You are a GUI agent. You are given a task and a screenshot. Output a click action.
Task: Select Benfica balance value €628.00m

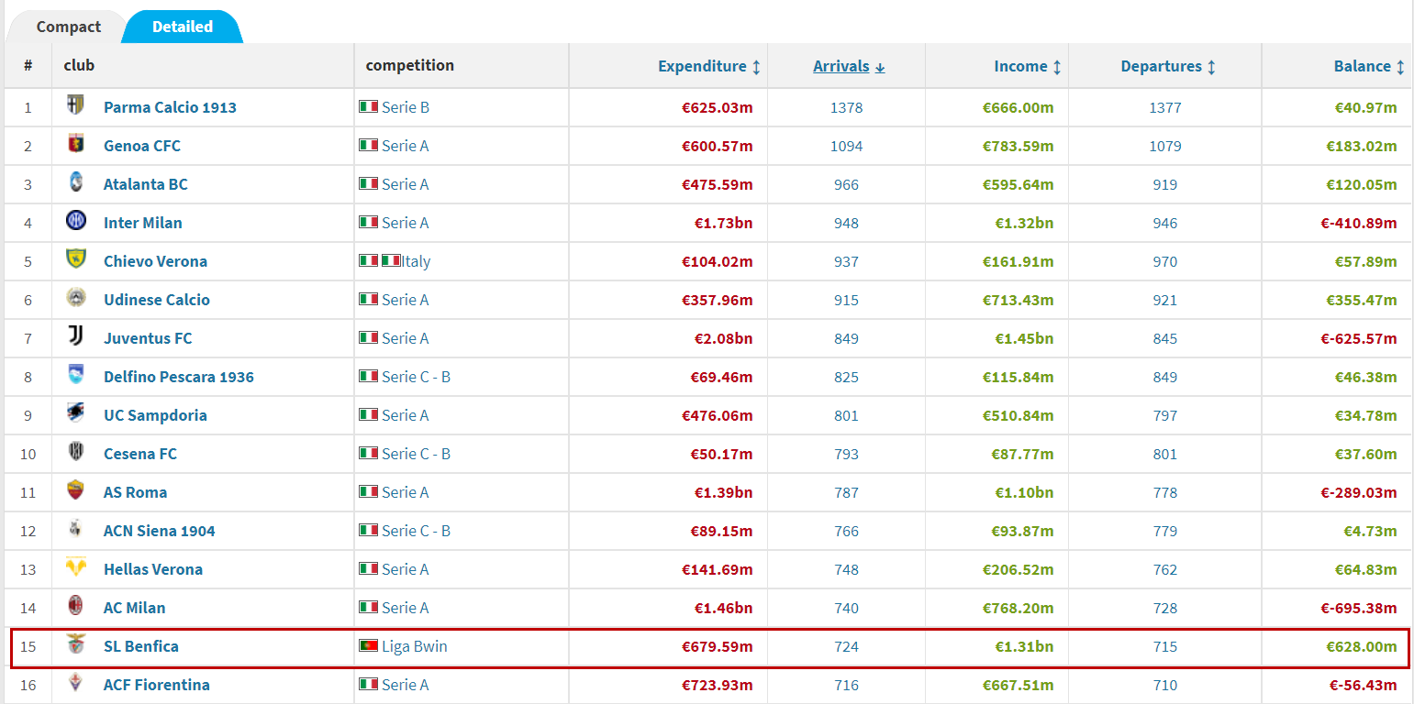click(x=1362, y=646)
